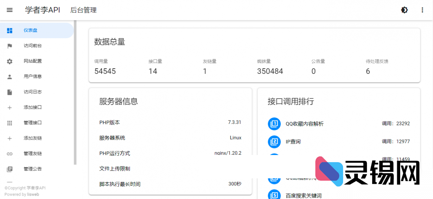433x199 pixels.
Task: Open the 仪表盘 dashboard icon in sidebar
Action: point(9,30)
